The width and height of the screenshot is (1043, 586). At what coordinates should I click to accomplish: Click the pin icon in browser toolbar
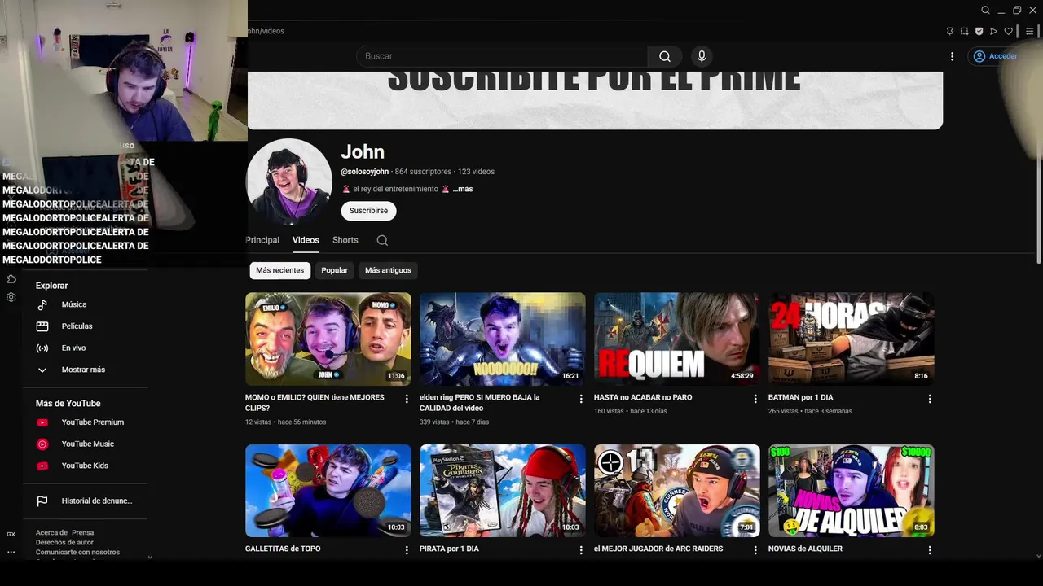click(x=949, y=31)
